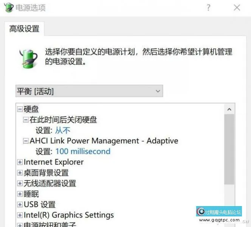The width and height of the screenshot is (251, 227).
Task: Select the 高级设置 tab
Action: (x=24, y=29)
